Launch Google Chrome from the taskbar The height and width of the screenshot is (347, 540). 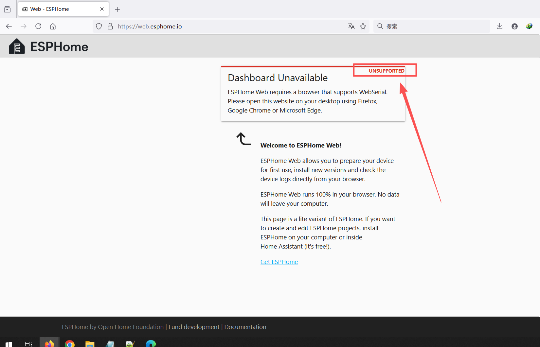(69, 343)
